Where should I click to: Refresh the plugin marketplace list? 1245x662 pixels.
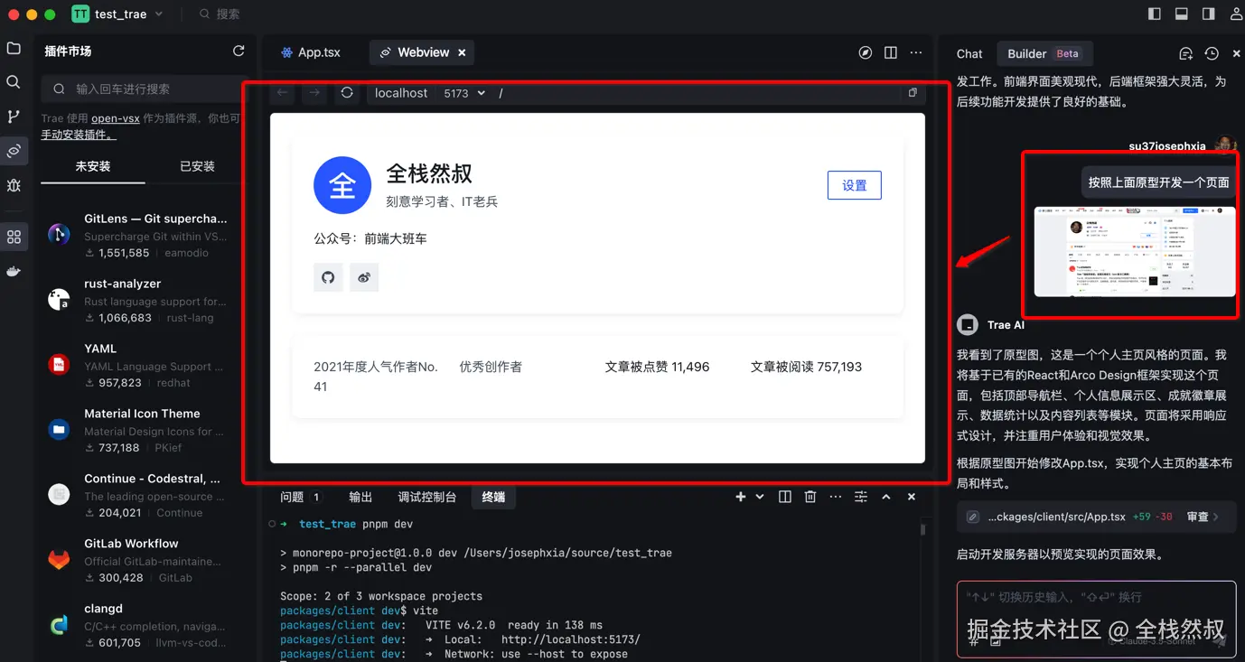(239, 51)
